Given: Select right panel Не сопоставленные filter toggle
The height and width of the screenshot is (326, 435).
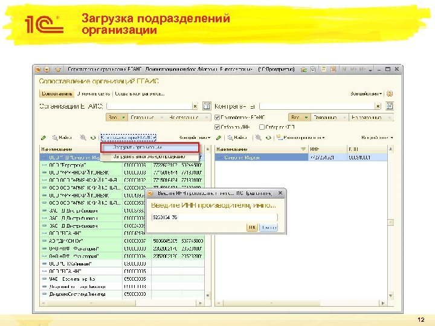Looking at the screenshot, I should [x=371, y=118].
